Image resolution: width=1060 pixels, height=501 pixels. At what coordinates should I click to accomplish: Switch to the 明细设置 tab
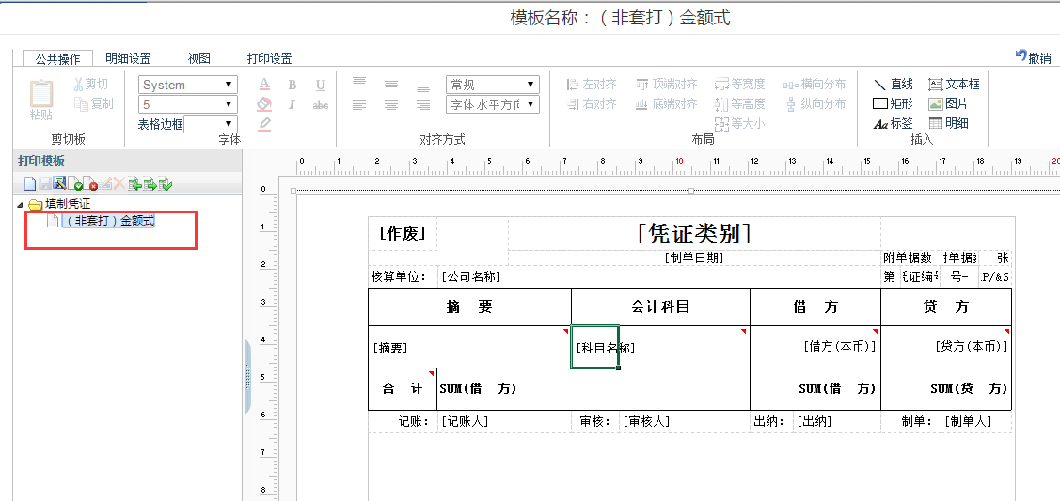128,58
